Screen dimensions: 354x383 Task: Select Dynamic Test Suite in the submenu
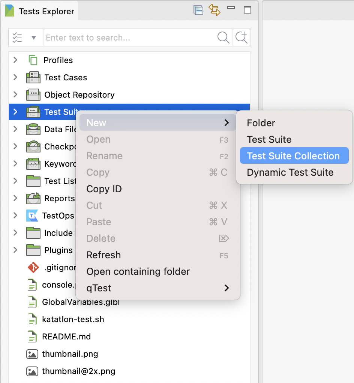point(290,172)
